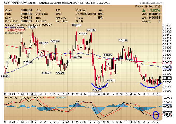The width and height of the screenshot is (176, 124).
Task: Click the Last value 0.00874
Action: pos(155,18)
